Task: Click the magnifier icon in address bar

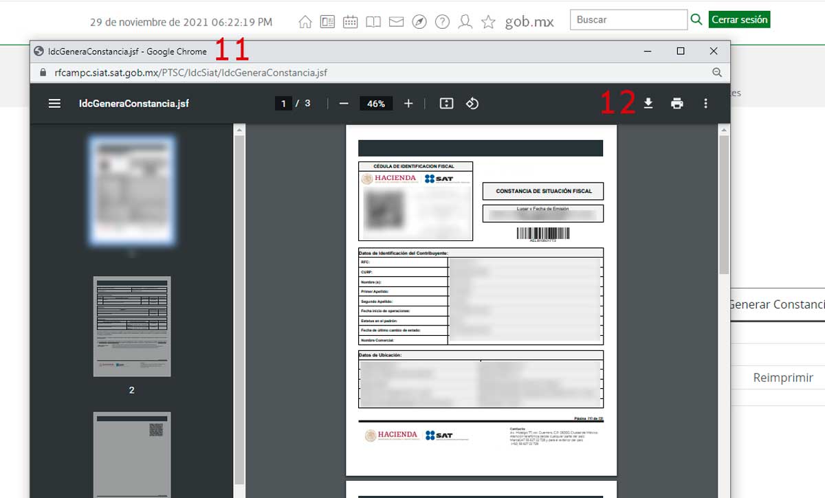Action: 717,73
